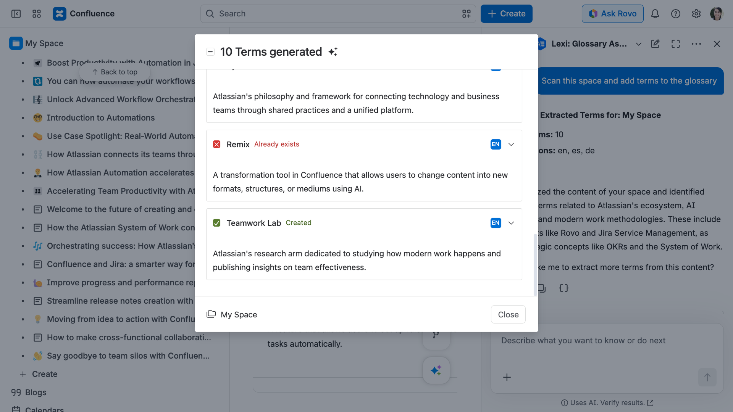This screenshot has width=733, height=412.
Task: Open 'Introduction to Automations' page
Action: point(101,118)
